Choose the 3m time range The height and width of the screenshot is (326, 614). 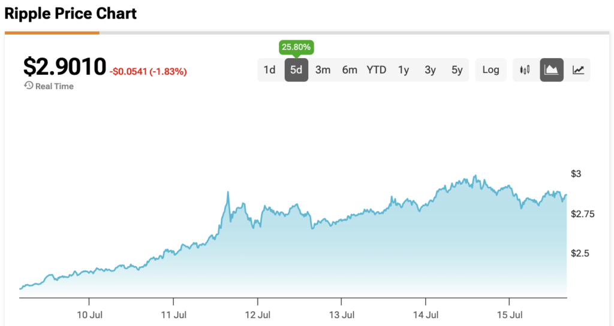[323, 70]
